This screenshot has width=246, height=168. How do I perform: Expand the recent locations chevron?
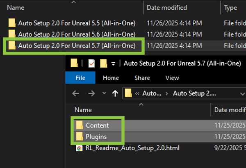coord(104,93)
